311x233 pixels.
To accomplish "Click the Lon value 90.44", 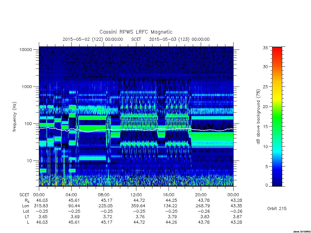I will coord(74,206).
